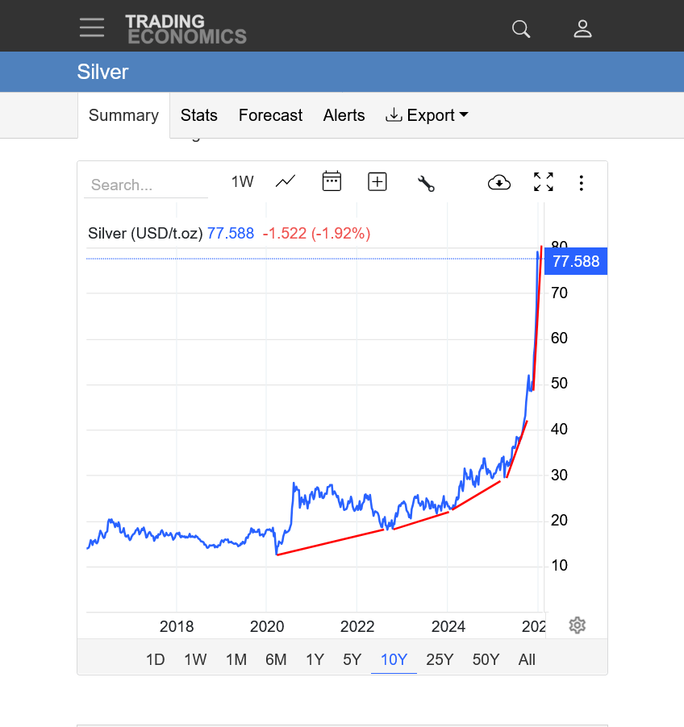Switch to the Forecast tab
This screenshot has width=684, height=727.
pos(270,115)
